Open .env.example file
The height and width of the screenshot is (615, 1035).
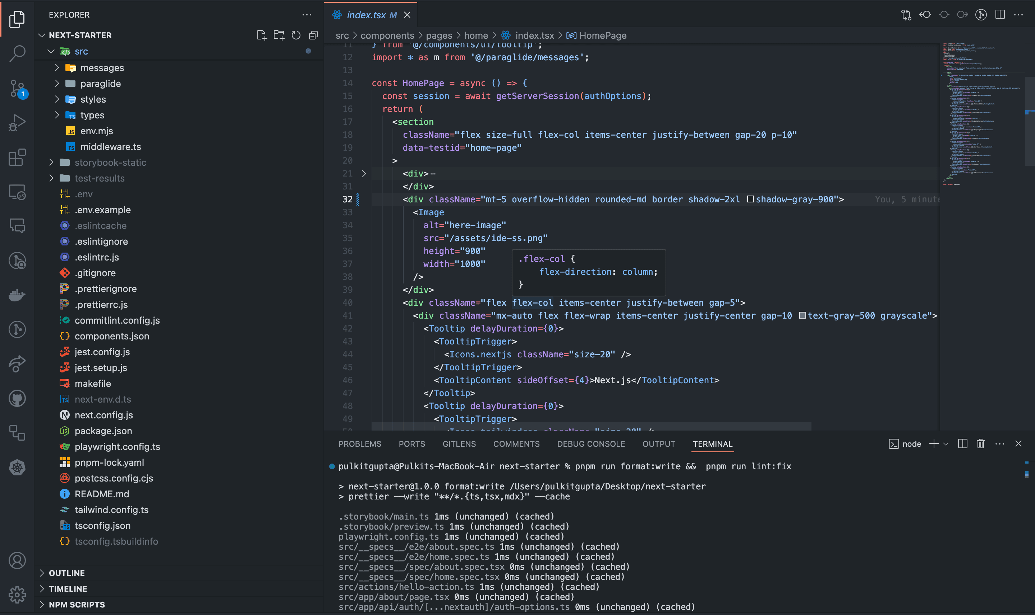coord(102,210)
